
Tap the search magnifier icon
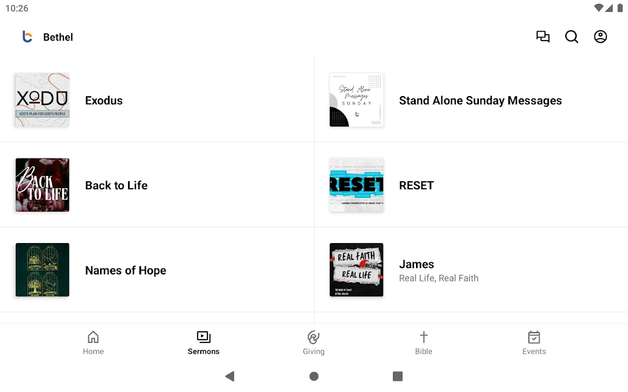click(572, 37)
